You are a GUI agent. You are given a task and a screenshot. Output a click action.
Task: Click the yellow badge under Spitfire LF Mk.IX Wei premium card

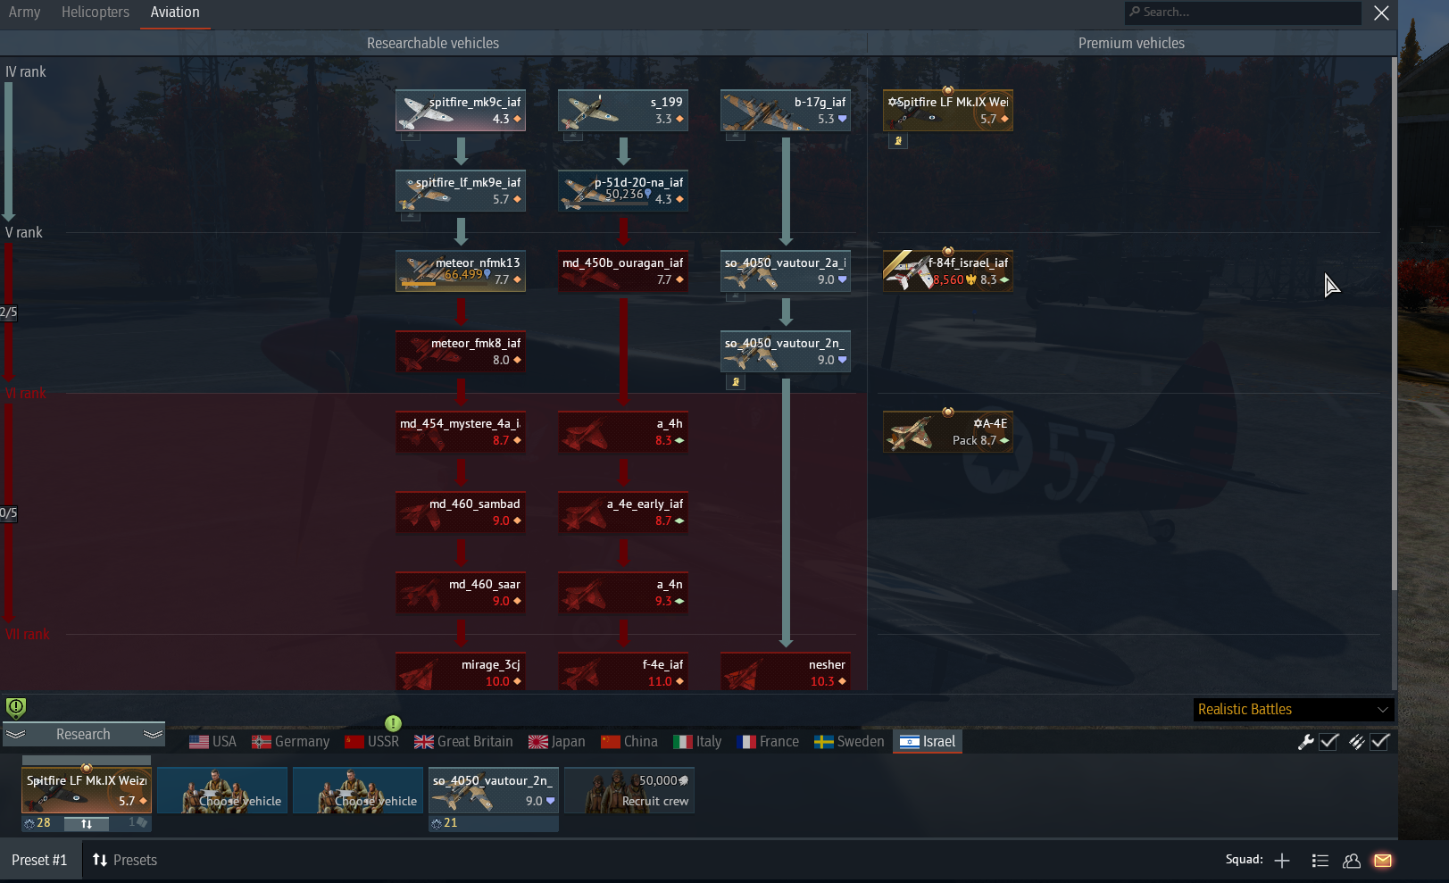point(898,140)
